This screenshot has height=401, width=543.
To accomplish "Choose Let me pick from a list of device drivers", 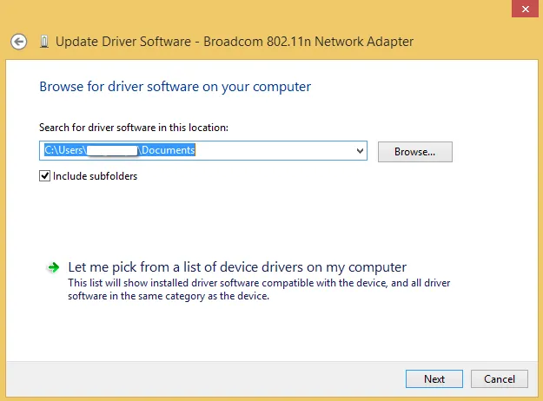I will click(x=236, y=267).
